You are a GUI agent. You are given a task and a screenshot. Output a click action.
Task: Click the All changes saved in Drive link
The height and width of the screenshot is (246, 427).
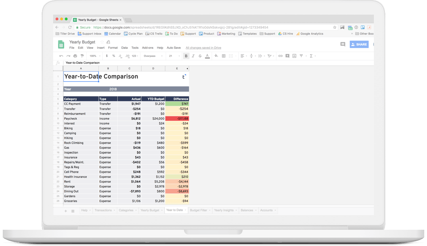[203, 48]
